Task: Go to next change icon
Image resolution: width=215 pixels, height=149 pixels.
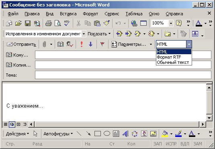Action: [129, 34]
